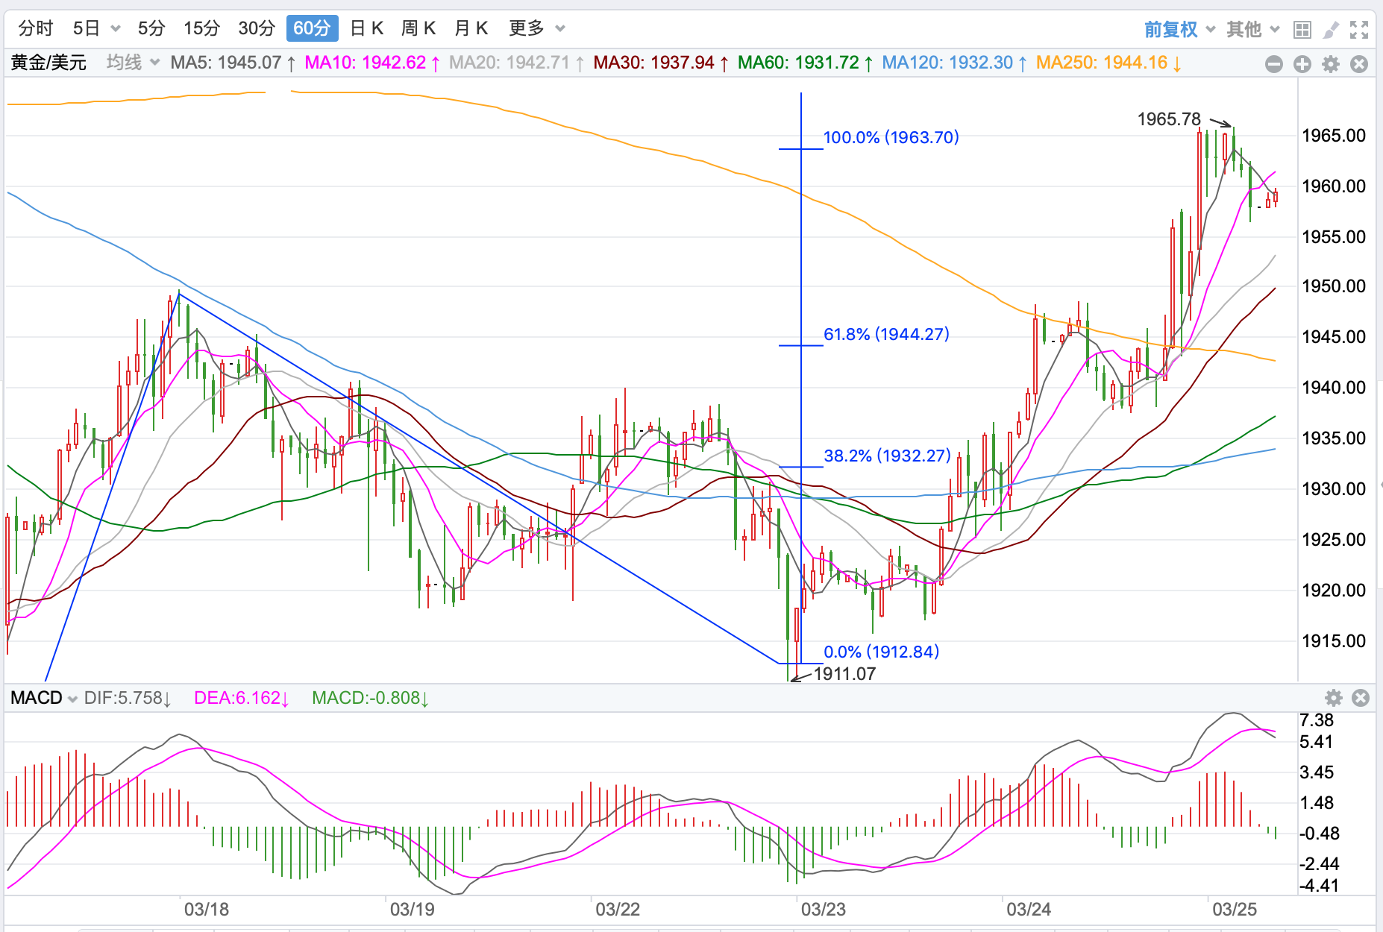1383x932 pixels.
Task: Switch to the 5分 chart interval
Action: point(151,28)
